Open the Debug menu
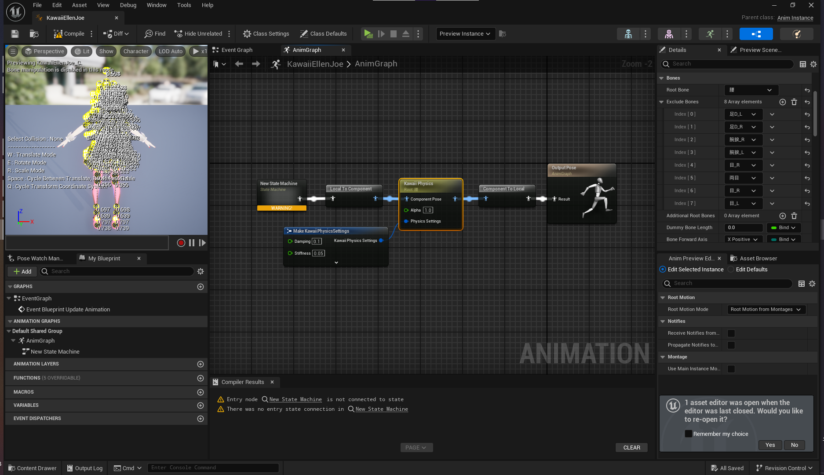824x475 pixels. (128, 5)
